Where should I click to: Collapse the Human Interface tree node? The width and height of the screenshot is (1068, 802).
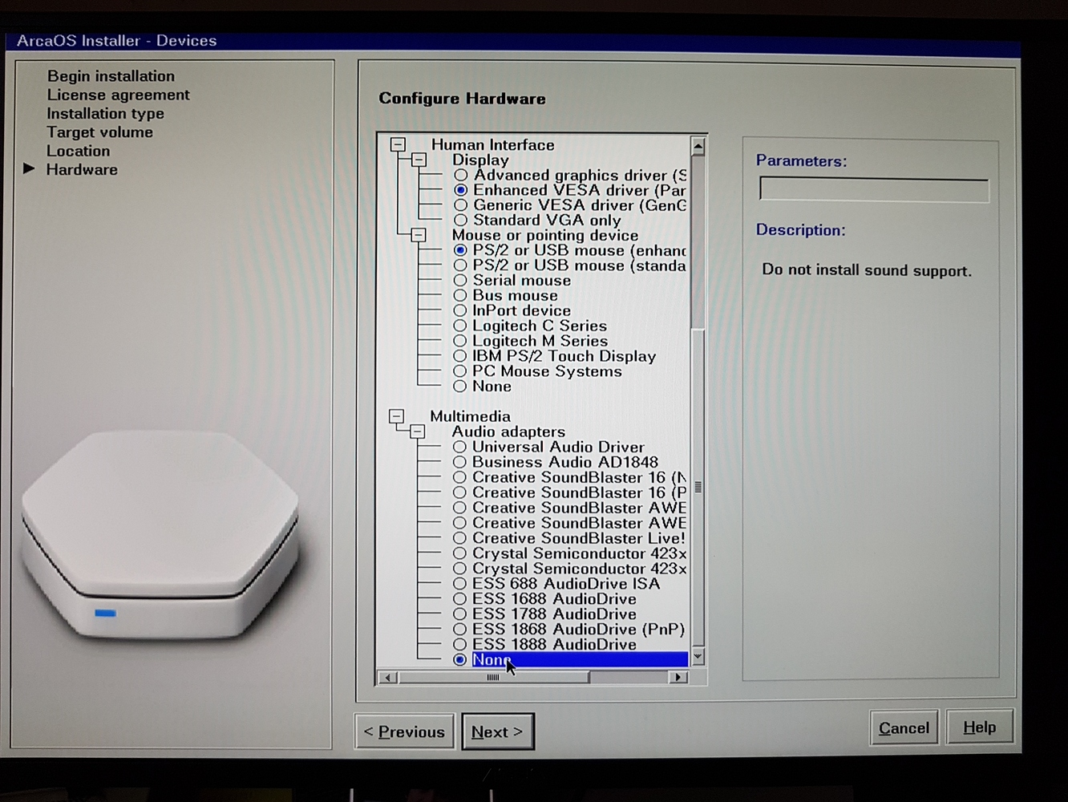398,144
